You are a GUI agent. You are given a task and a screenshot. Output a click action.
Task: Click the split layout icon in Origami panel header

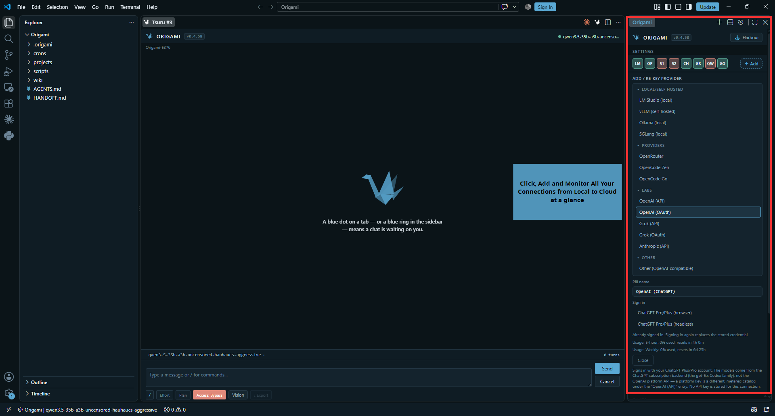click(730, 22)
